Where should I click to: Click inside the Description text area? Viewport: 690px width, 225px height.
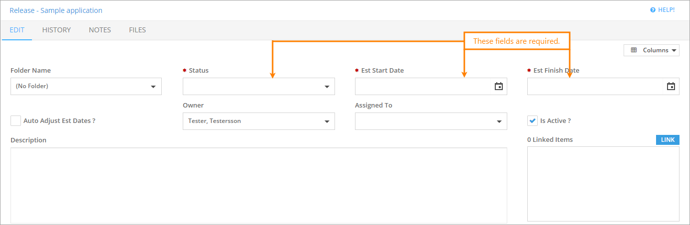(259, 185)
